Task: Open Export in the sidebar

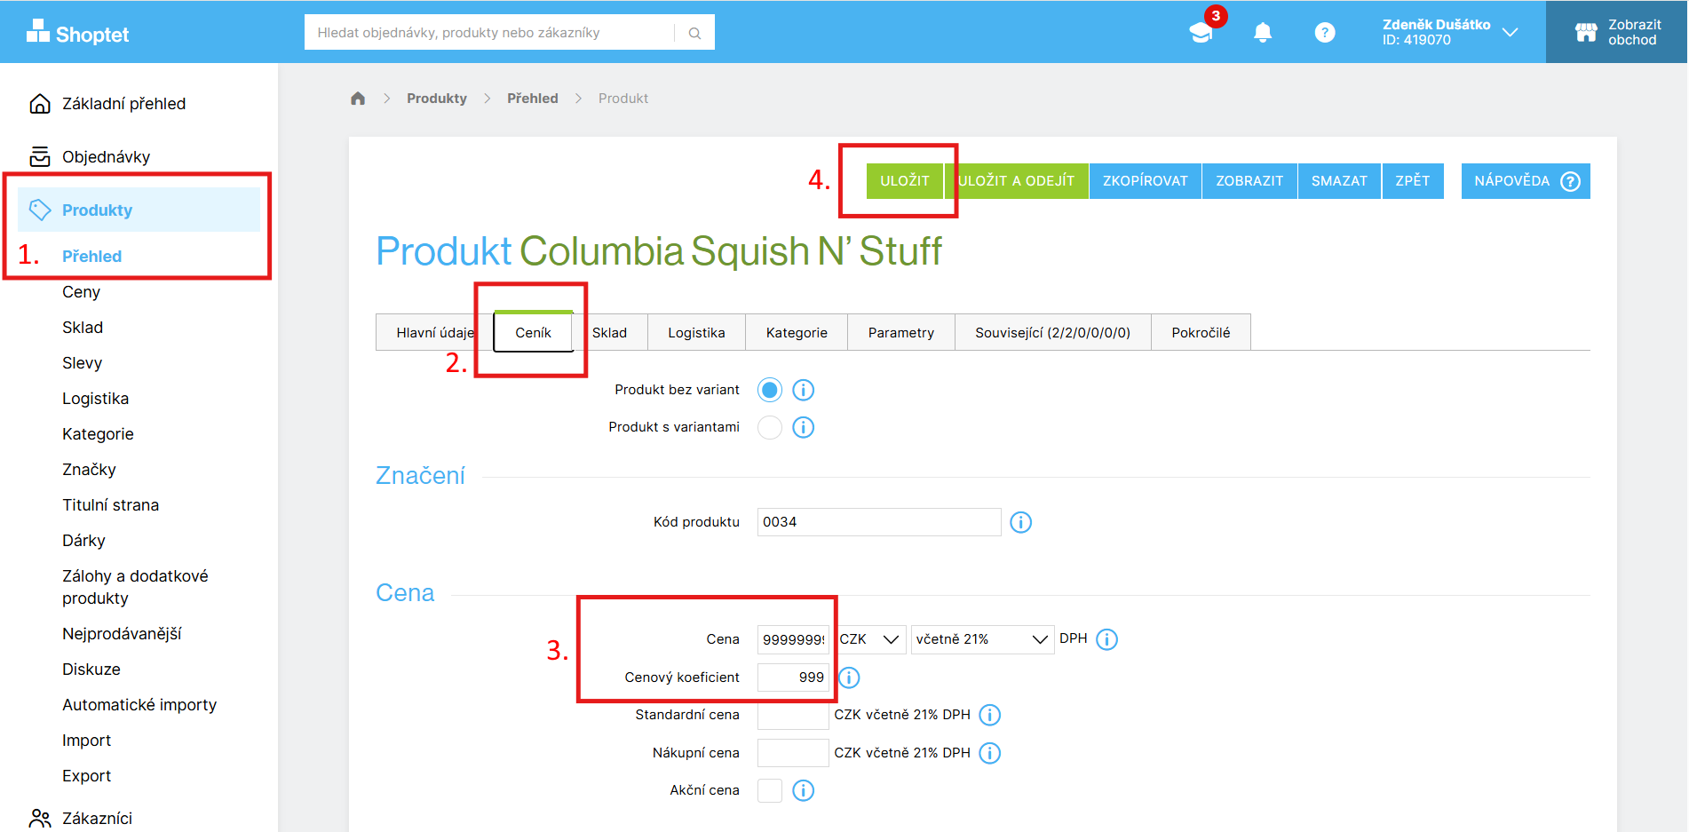Action: coord(86,776)
